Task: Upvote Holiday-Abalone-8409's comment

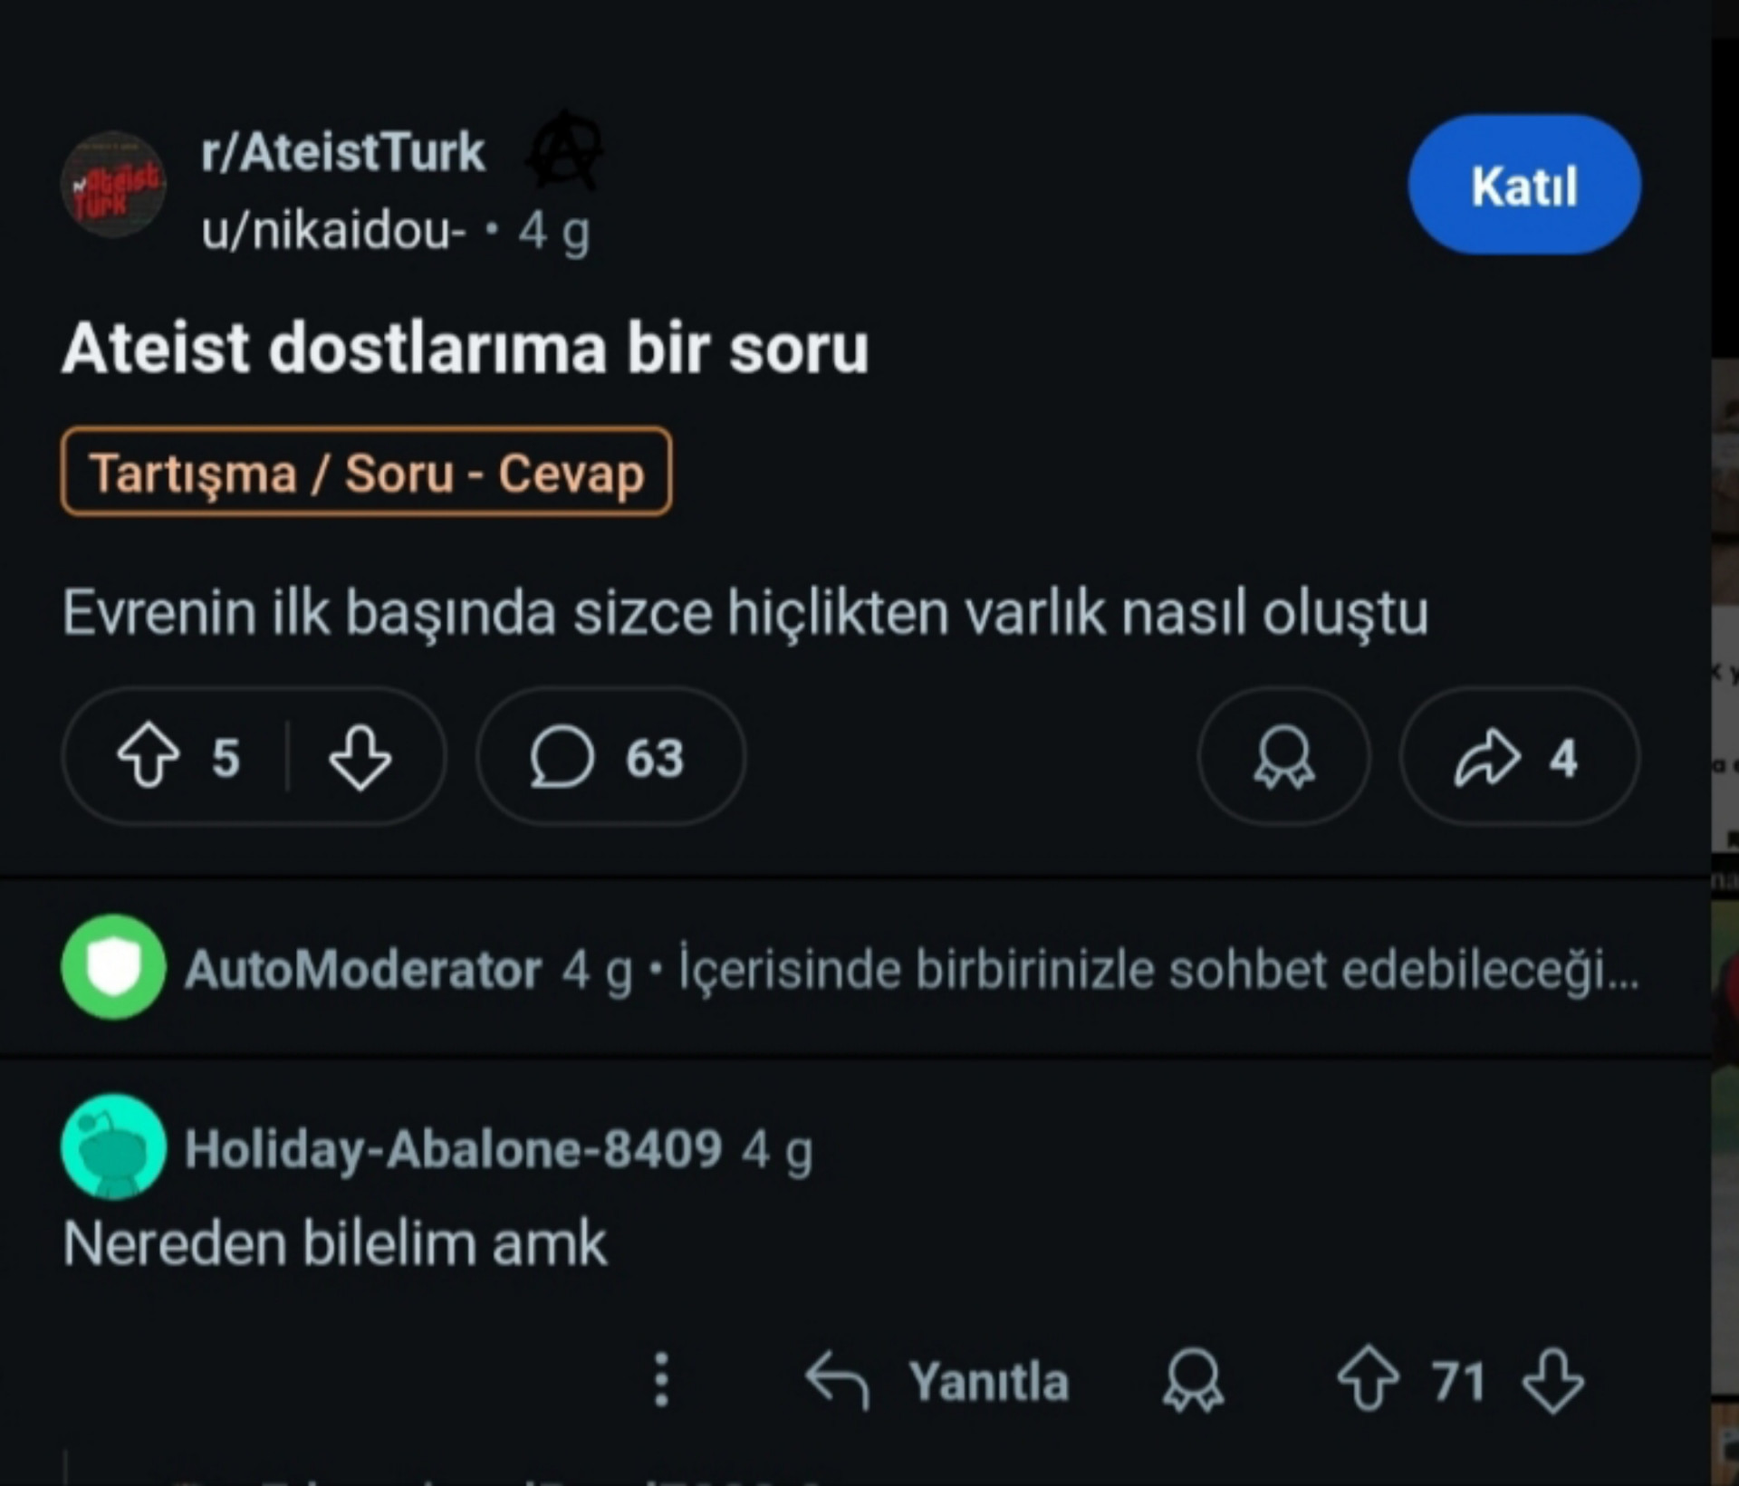Action: pos(1368,1380)
